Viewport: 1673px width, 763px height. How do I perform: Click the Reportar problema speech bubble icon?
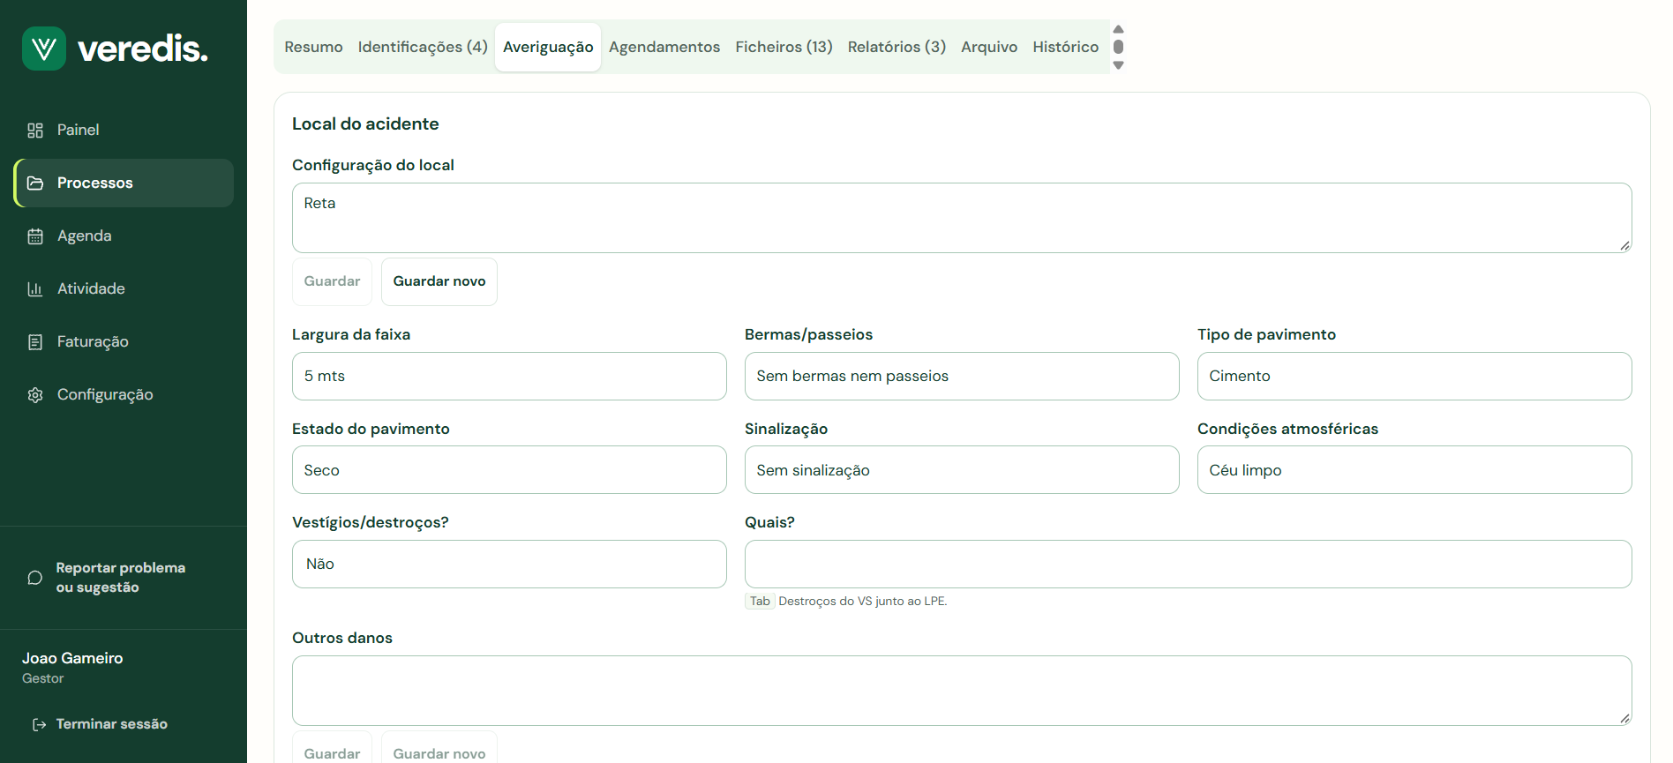35,578
